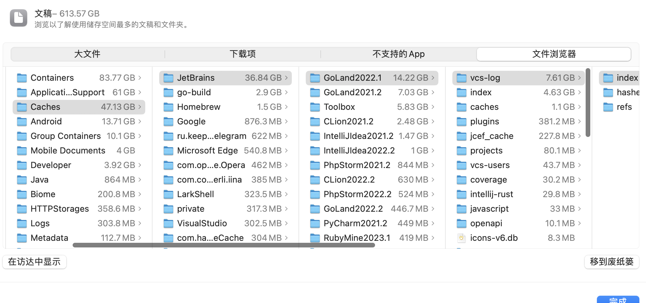Click the Toolbox folder icon

315,107
